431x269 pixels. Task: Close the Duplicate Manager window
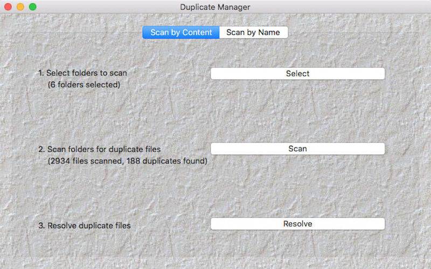tap(8, 7)
